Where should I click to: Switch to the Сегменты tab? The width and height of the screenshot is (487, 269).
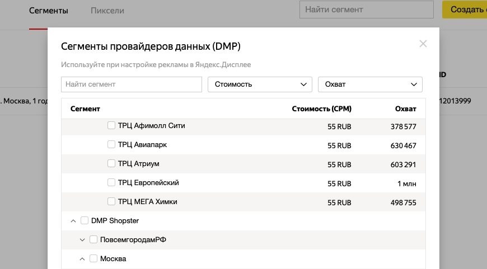49,11
